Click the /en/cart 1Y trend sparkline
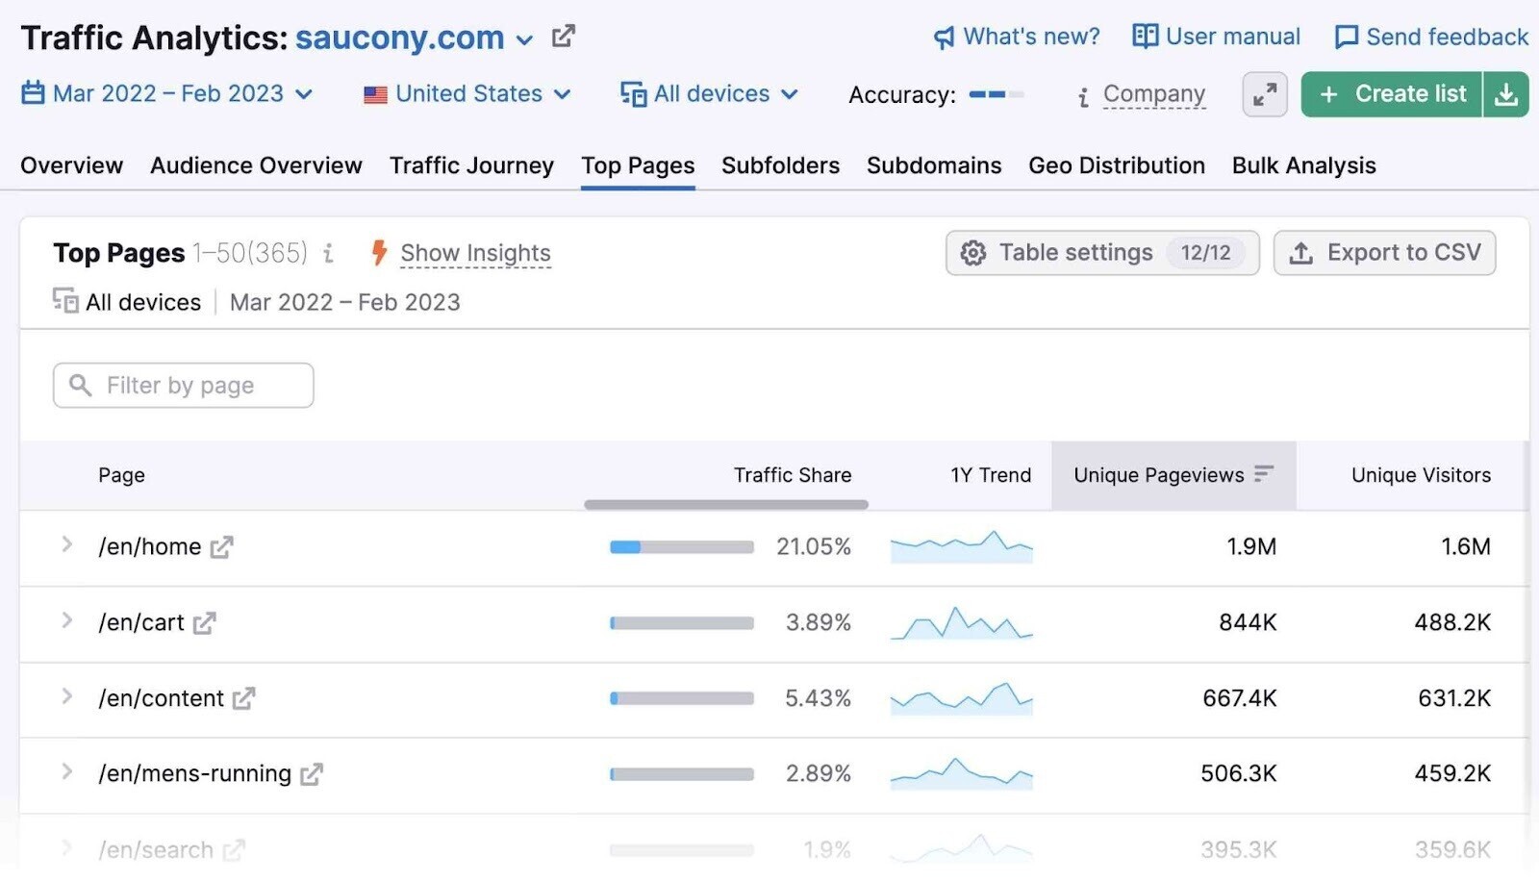Image resolution: width=1539 pixels, height=882 pixels. click(961, 623)
